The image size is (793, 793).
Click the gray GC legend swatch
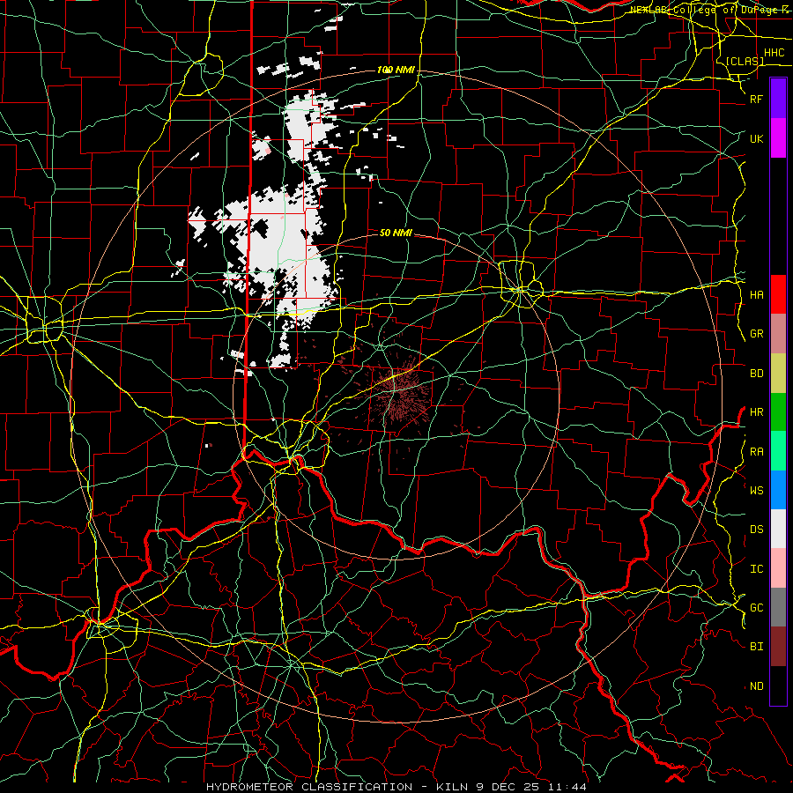coord(778,607)
